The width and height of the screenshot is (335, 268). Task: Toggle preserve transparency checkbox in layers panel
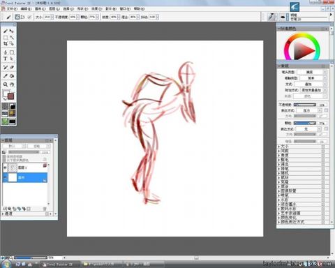point(4,157)
